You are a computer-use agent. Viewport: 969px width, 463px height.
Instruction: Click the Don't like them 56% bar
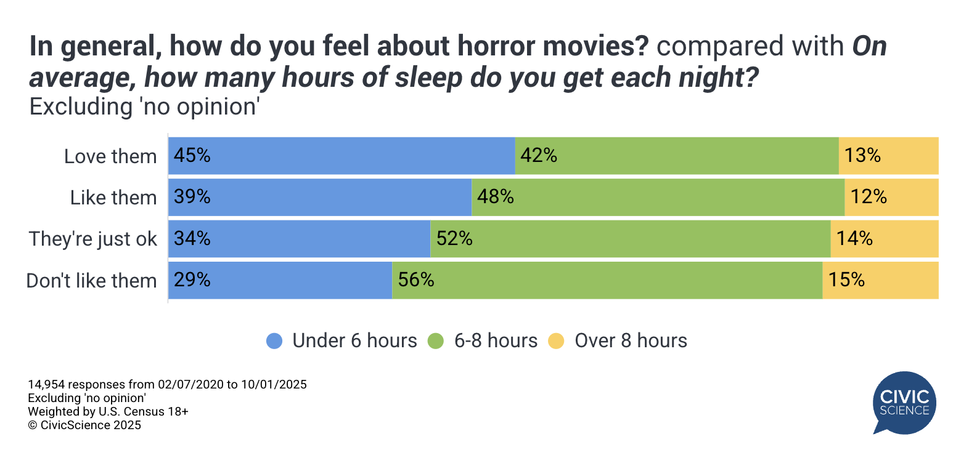coord(607,280)
